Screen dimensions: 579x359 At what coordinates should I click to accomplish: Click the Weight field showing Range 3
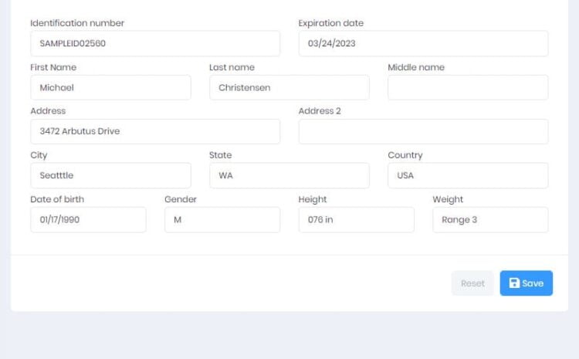click(490, 220)
